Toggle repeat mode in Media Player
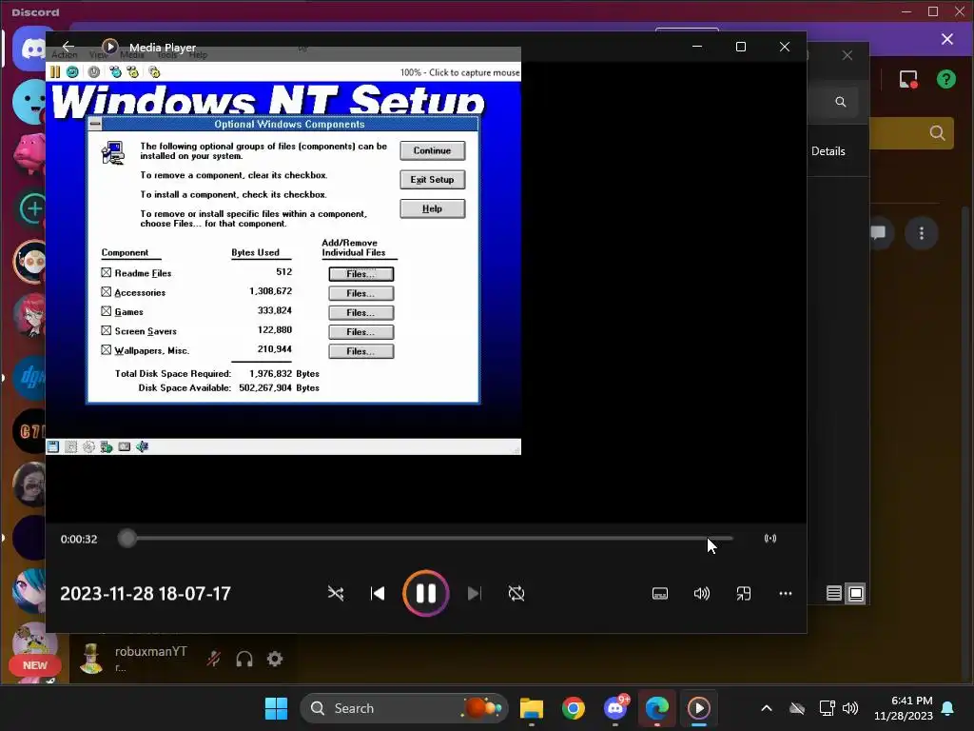 click(516, 594)
